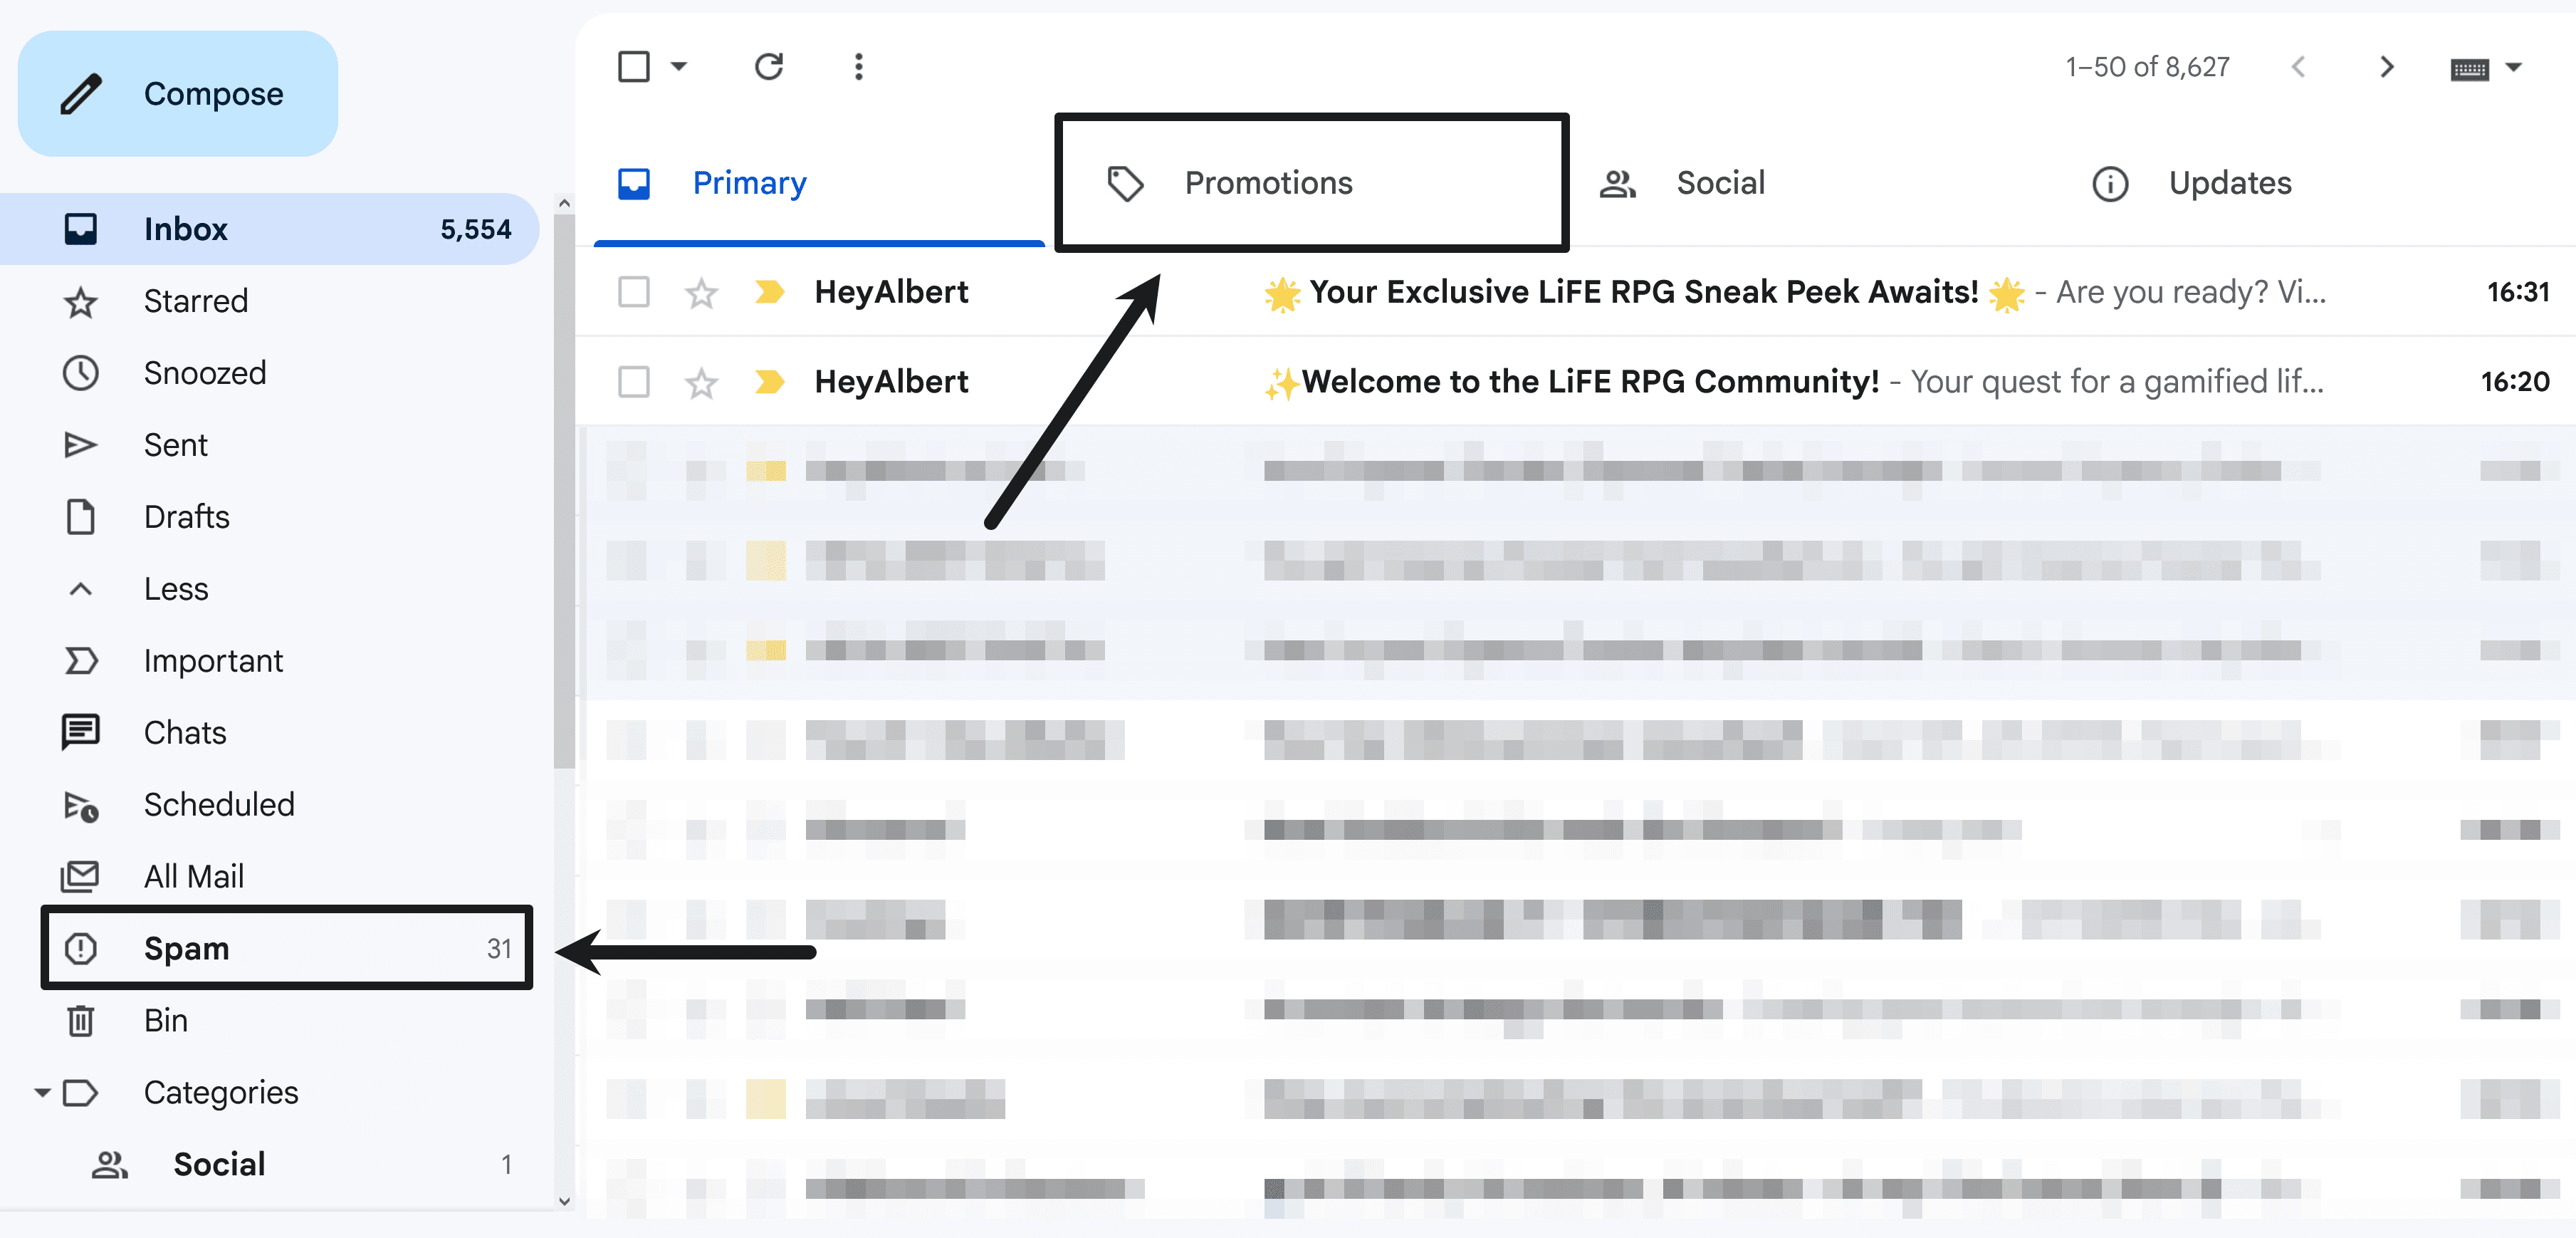Screen dimensions: 2576x1238
Task: Open the Drafts folder
Action: pos(186,516)
